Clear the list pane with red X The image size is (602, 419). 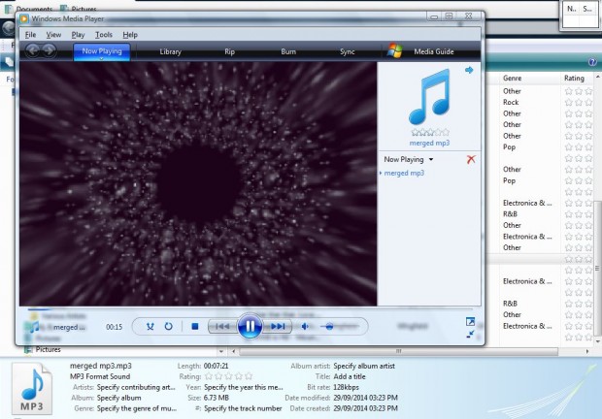(x=471, y=159)
